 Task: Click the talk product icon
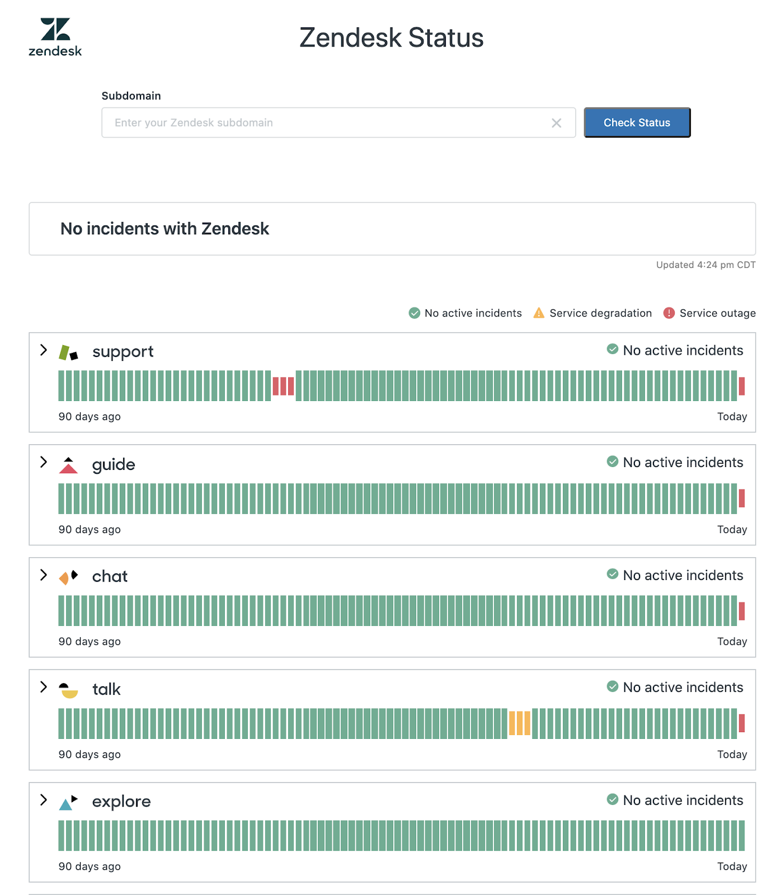[68, 690]
